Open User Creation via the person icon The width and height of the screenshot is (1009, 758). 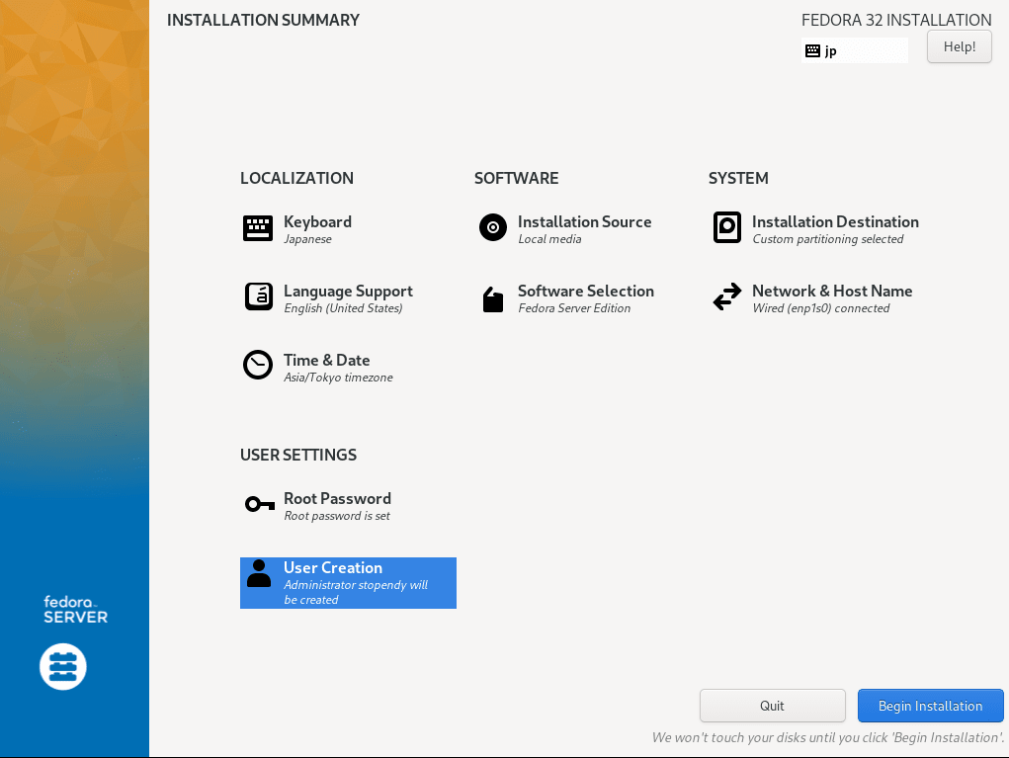pyautogui.click(x=258, y=573)
